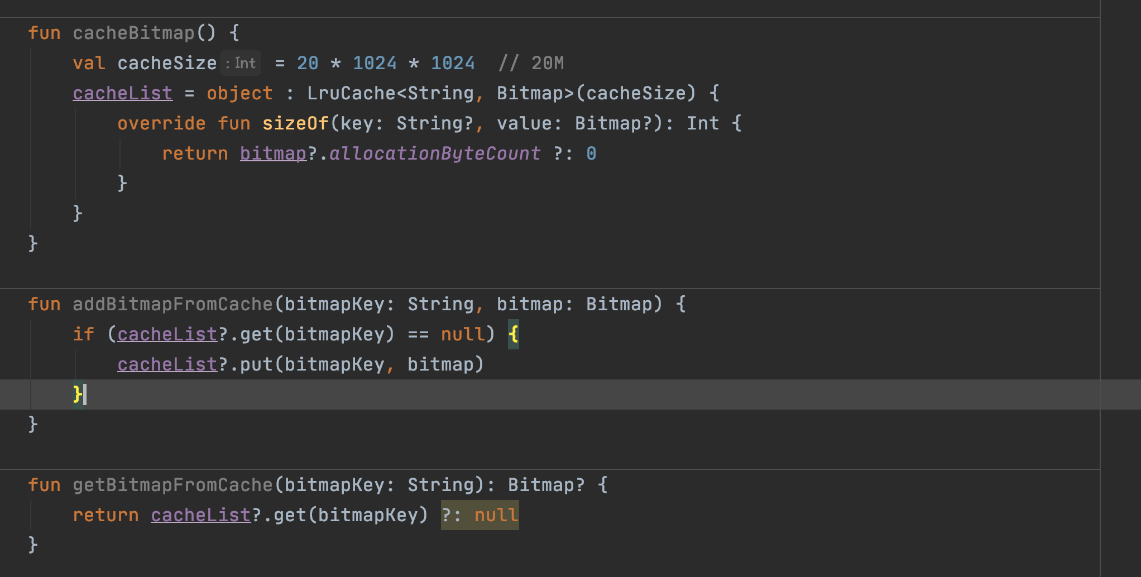
Task: Click the cacheBitmap function name
Action: [133, 33]
